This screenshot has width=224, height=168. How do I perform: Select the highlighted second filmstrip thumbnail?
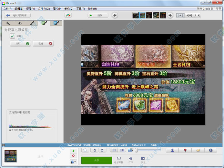pyautogui.click(x=142, y=15)
